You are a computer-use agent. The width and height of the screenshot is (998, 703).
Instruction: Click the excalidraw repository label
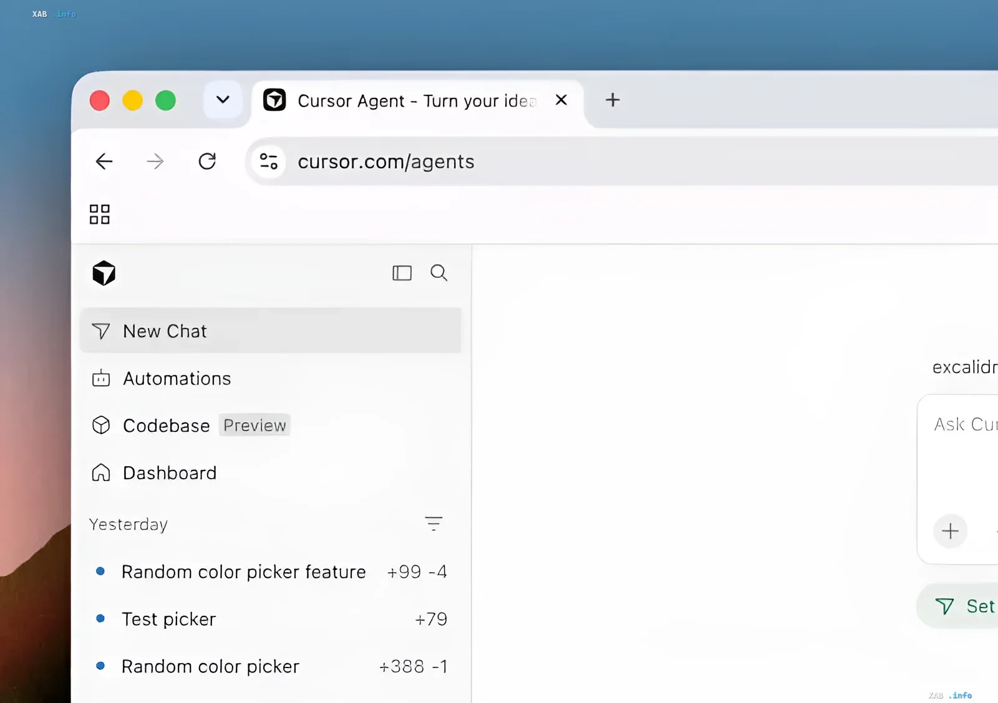coord(965,367)
